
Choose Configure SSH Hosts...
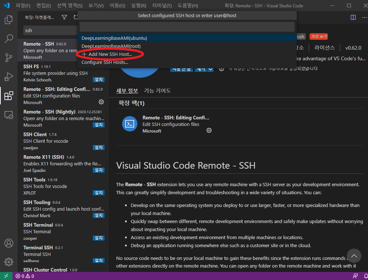pos(187,62)
